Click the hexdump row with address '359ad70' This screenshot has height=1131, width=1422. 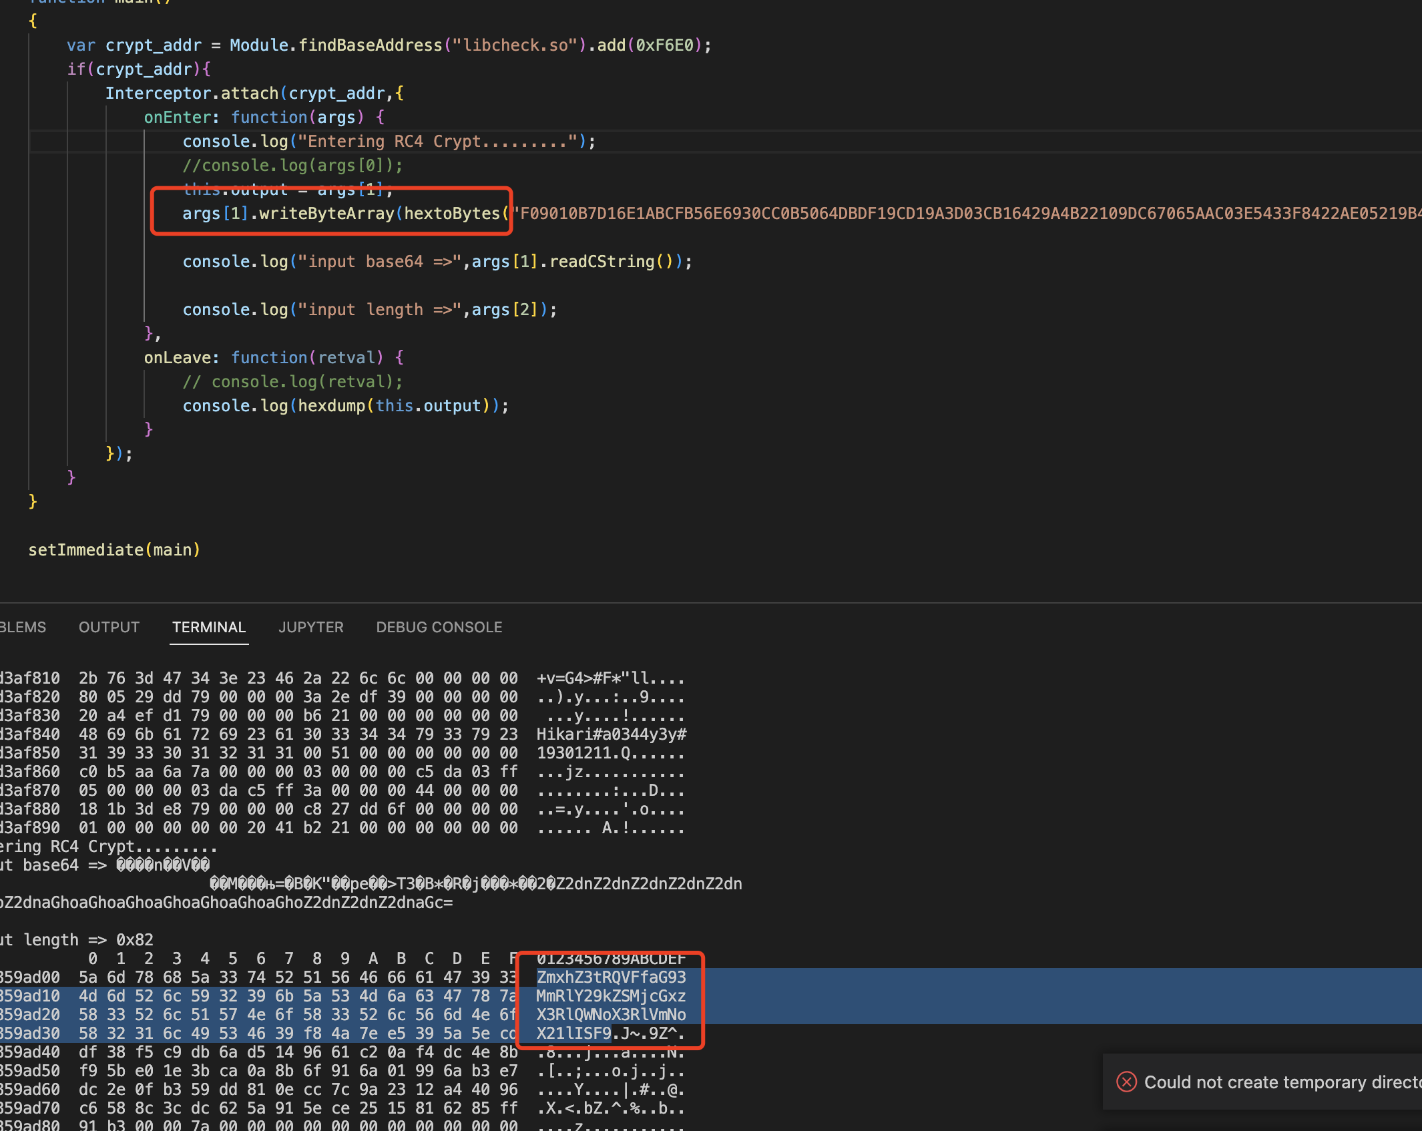(x=342, y=1108)
